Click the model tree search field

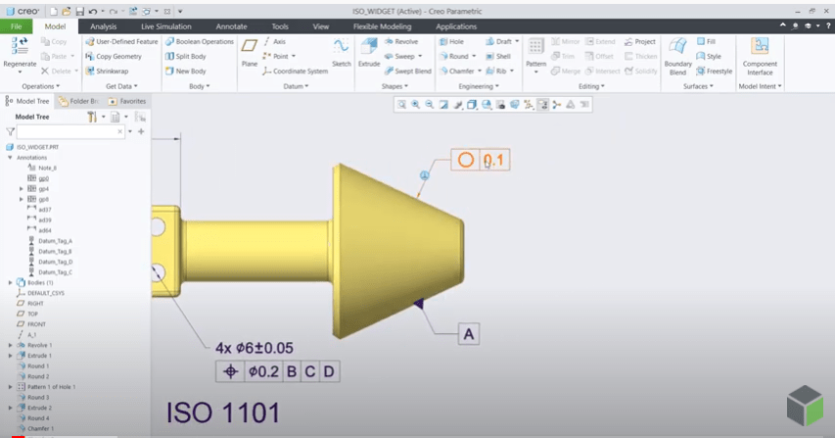70,131
